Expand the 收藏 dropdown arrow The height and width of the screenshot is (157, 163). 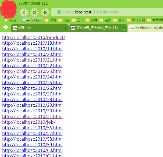(x=19, y=20)
